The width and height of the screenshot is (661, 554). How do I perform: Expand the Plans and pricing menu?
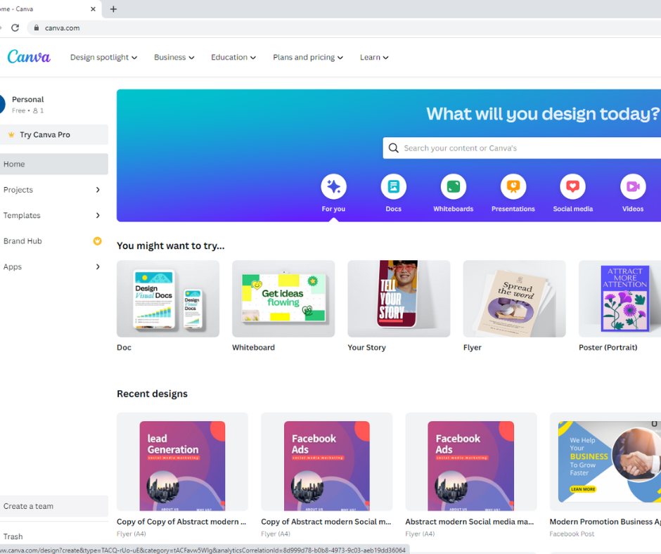308,58
